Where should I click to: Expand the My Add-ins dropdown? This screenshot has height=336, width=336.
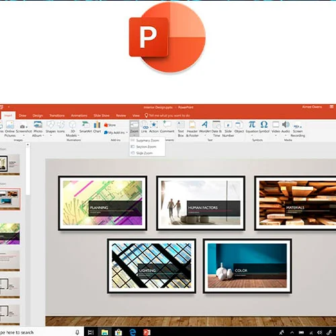126,132
